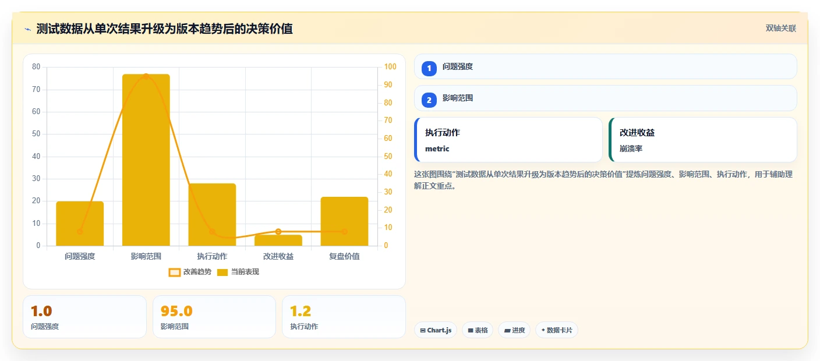Image resolution: width=820 pixels, height=361 pixels.
Task: Select the 影响范围 list row
Action: click(605, 98)
